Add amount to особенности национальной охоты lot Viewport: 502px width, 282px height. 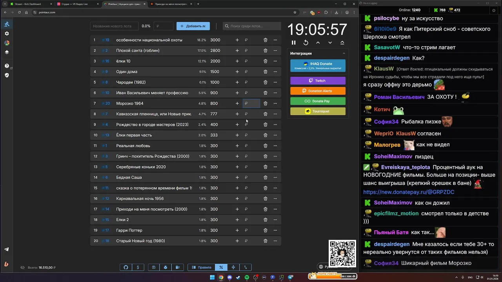pyautogui.click(x=237, y=40)
